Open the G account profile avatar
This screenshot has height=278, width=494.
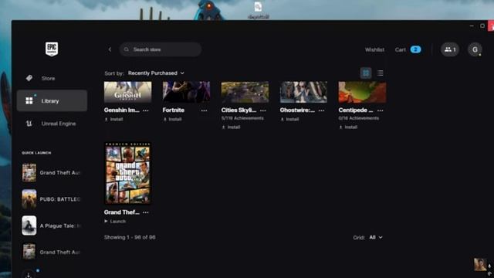click(x=475, y=49)
